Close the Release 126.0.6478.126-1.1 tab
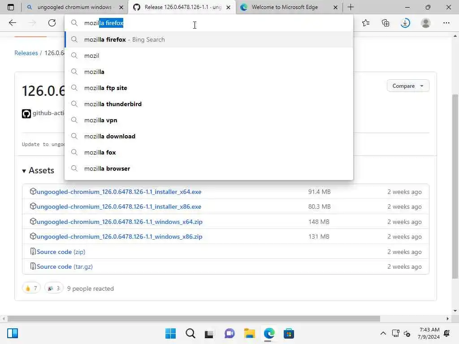This screenshot has height=344, width=459. (228, 7)
